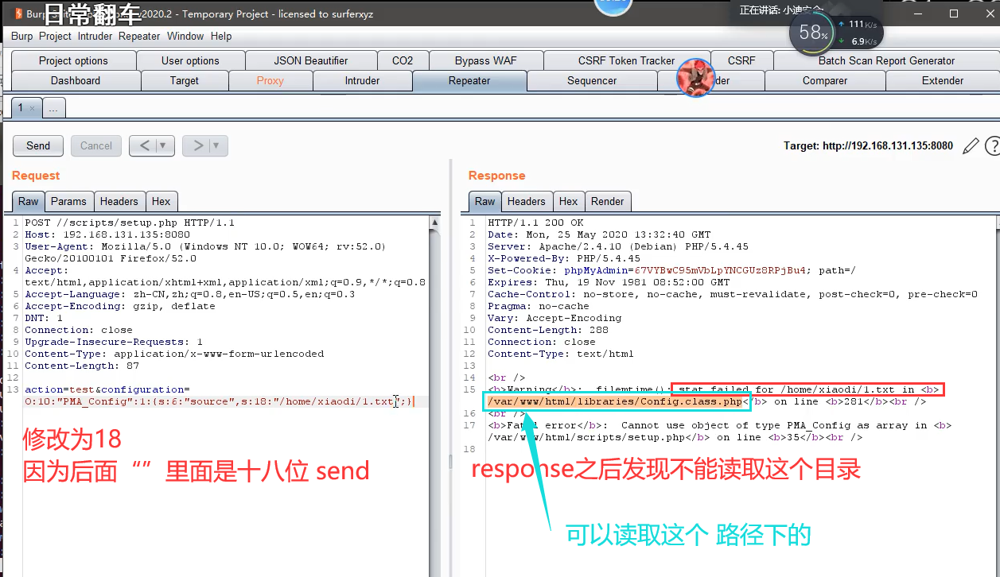Switch to the Project options tab
1000x577 pixels.
(73, 60)
